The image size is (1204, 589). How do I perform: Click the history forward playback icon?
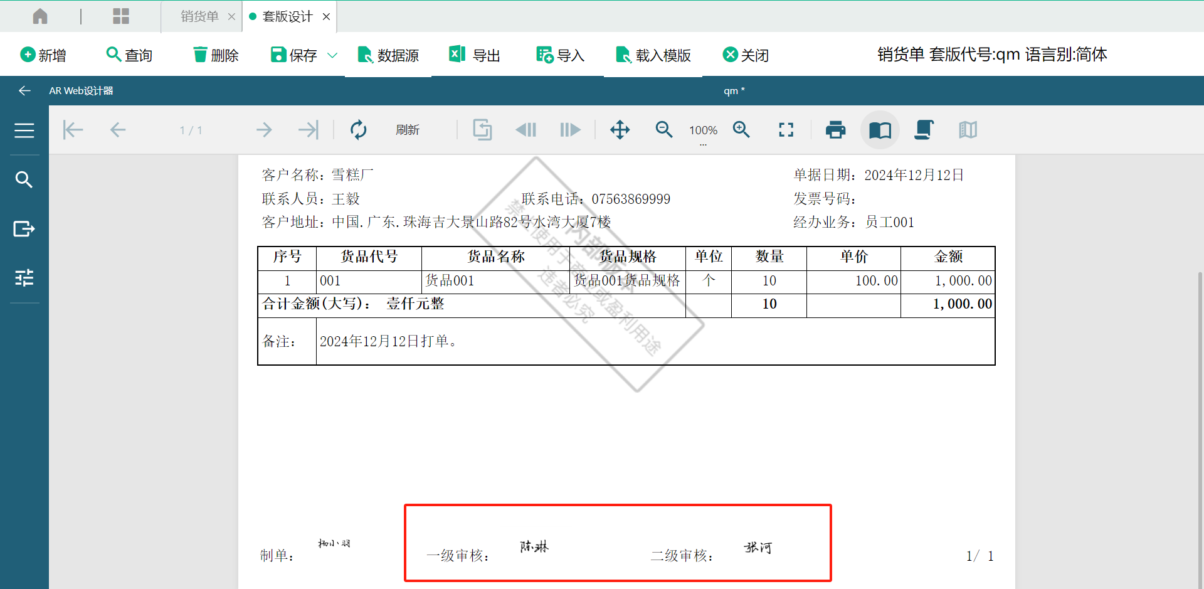[x=570, y=130]
